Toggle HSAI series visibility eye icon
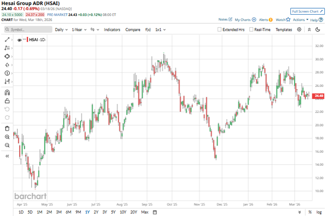The height and width of the screenshot is (216, 326). 19,40
